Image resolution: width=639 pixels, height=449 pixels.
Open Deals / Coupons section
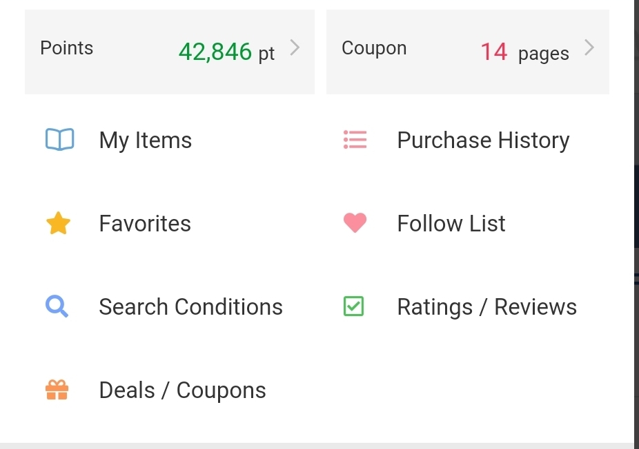[183, 390]
